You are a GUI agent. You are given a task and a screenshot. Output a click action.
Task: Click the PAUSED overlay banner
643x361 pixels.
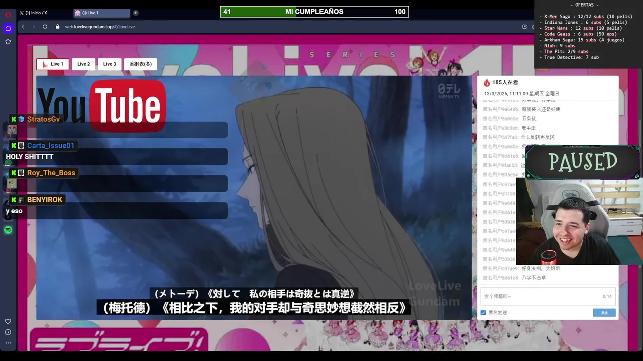pyautogui.click(x=583, y=162)
